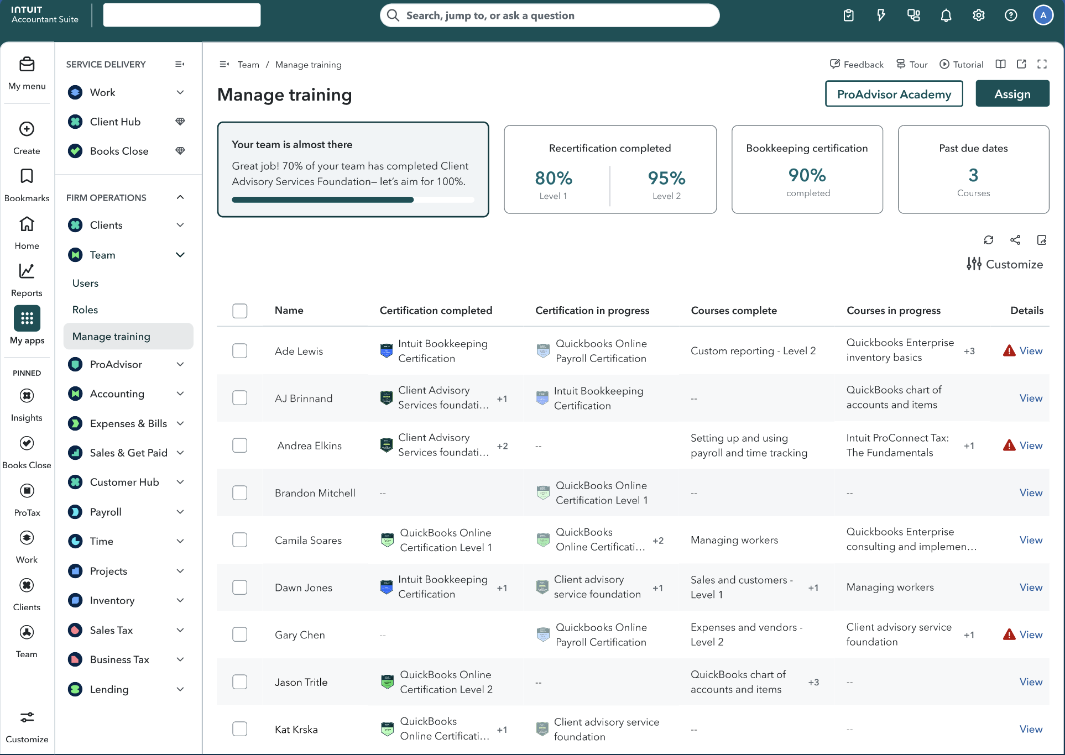Open Reports from the left navigation
Viewport: 1065px width, 755px height.
coord(27,280)
